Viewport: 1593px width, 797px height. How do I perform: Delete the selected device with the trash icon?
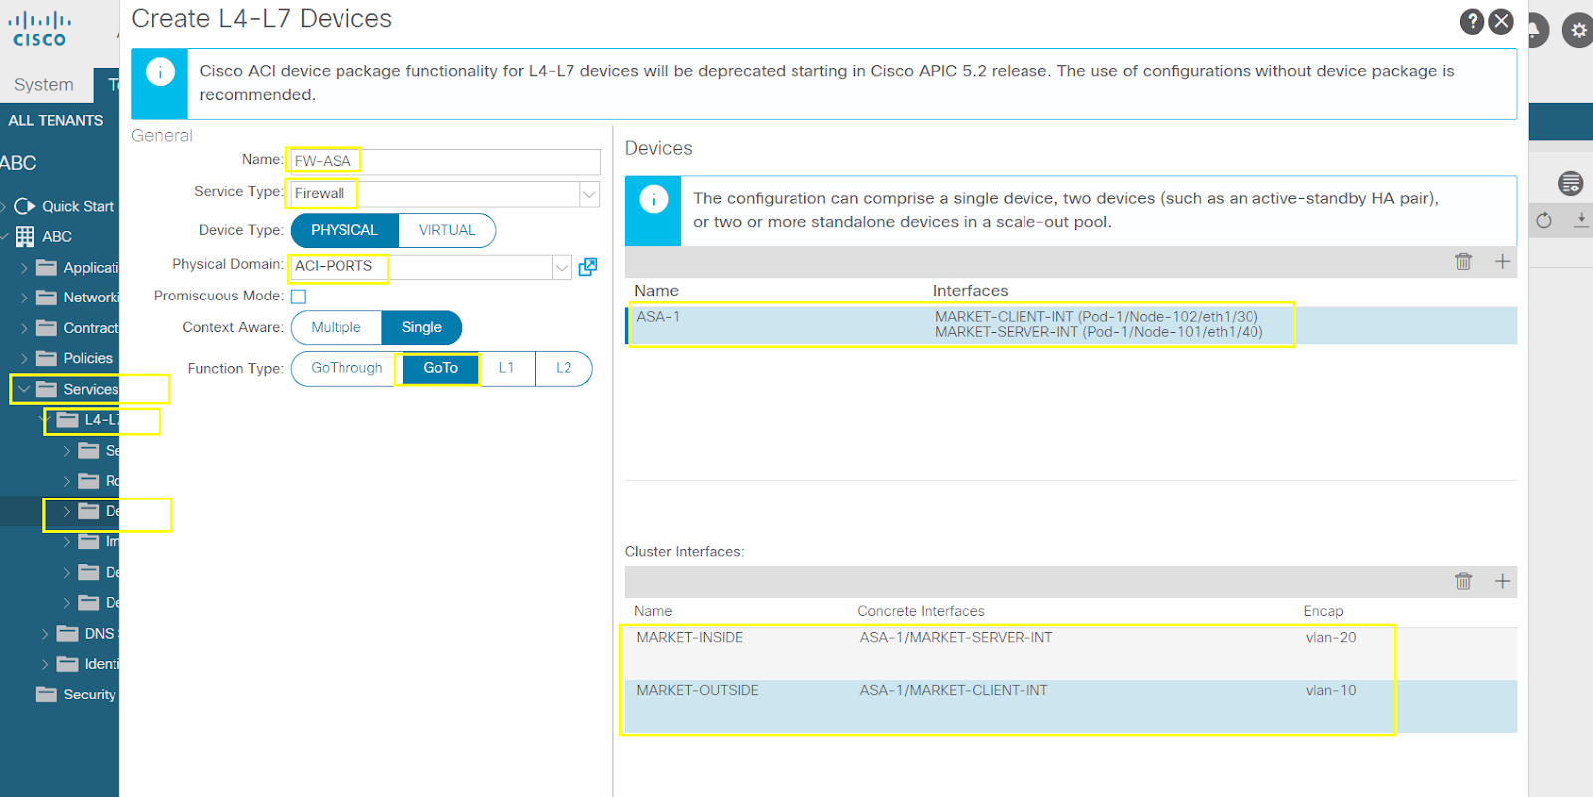(x=1463, y=261)
